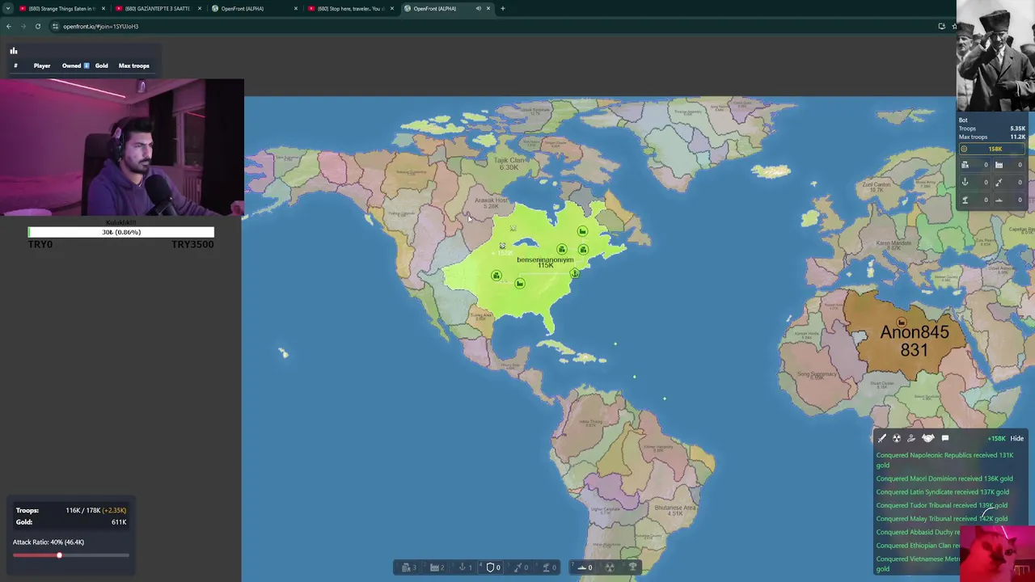
Task: Click Conquered Napoleonic Republics event message
Action: (x=944, y=460)
